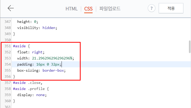The height and width of the screenshot is (108, 191).
Task: Click line number 351 in gutter
Action: click(x=8, y=46)
